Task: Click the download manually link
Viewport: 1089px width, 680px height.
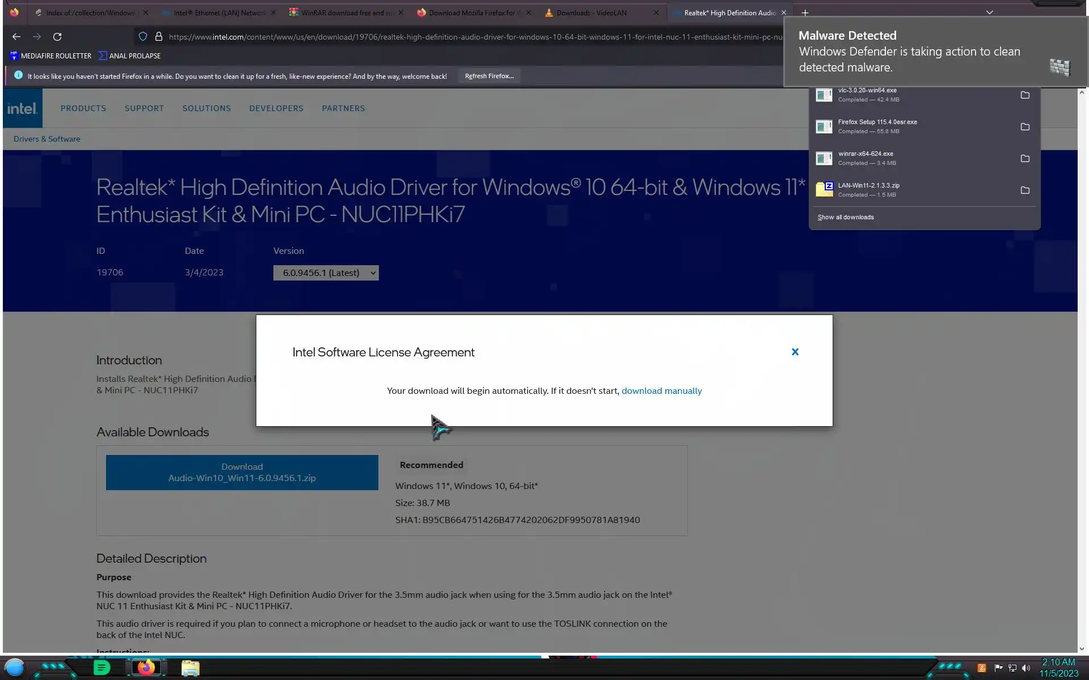Action: click(x=661, y=391)
